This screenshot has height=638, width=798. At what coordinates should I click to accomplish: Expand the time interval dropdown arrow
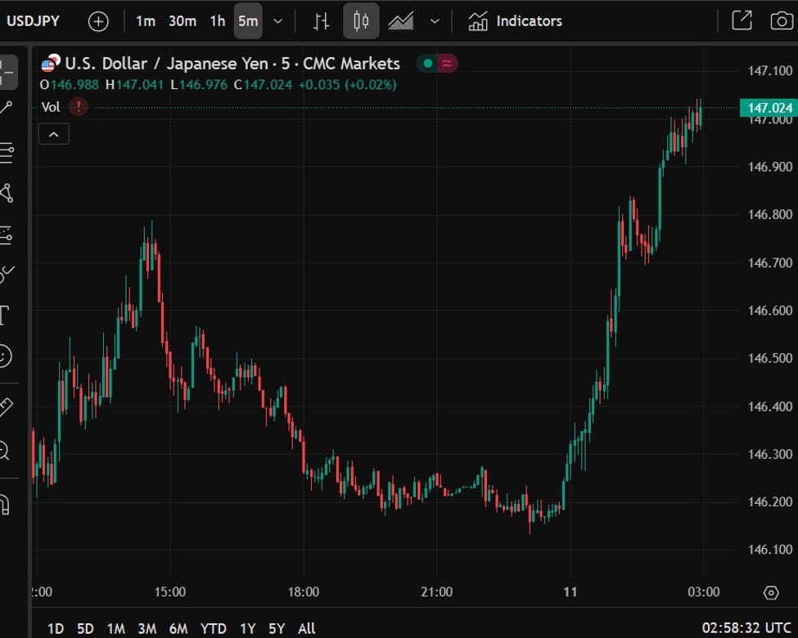278,21
